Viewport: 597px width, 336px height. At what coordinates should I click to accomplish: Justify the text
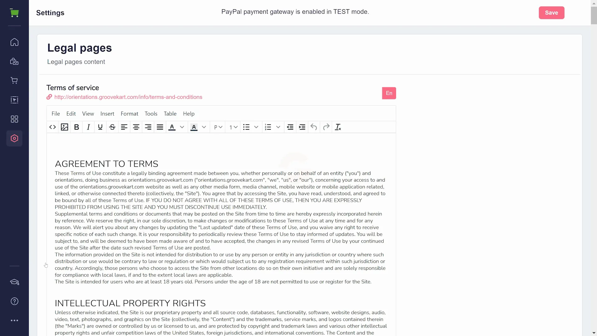coord(160,127)
